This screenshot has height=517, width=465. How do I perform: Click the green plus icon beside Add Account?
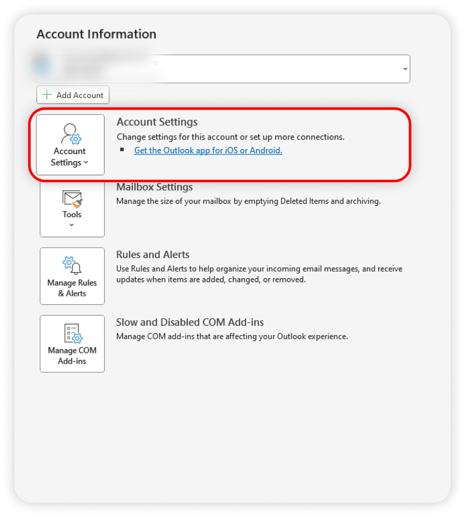coord(47,95)
